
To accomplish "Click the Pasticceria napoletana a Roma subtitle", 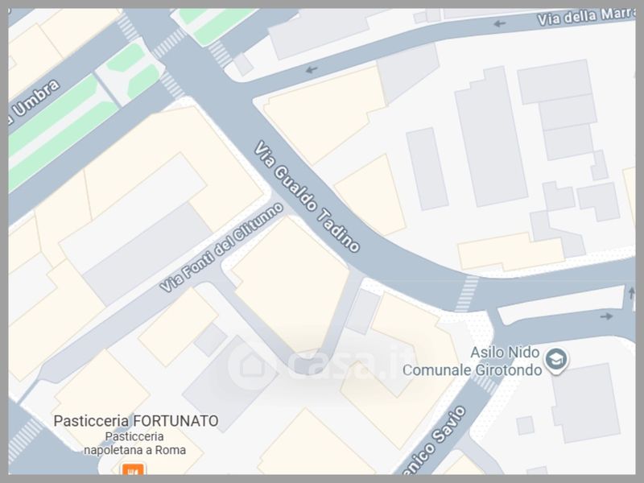I will tap(134, 444).
